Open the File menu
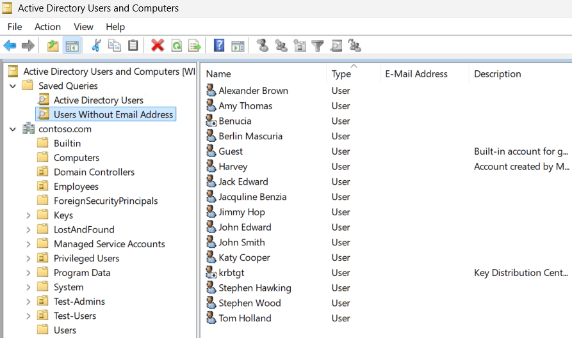 coord(15,27)
